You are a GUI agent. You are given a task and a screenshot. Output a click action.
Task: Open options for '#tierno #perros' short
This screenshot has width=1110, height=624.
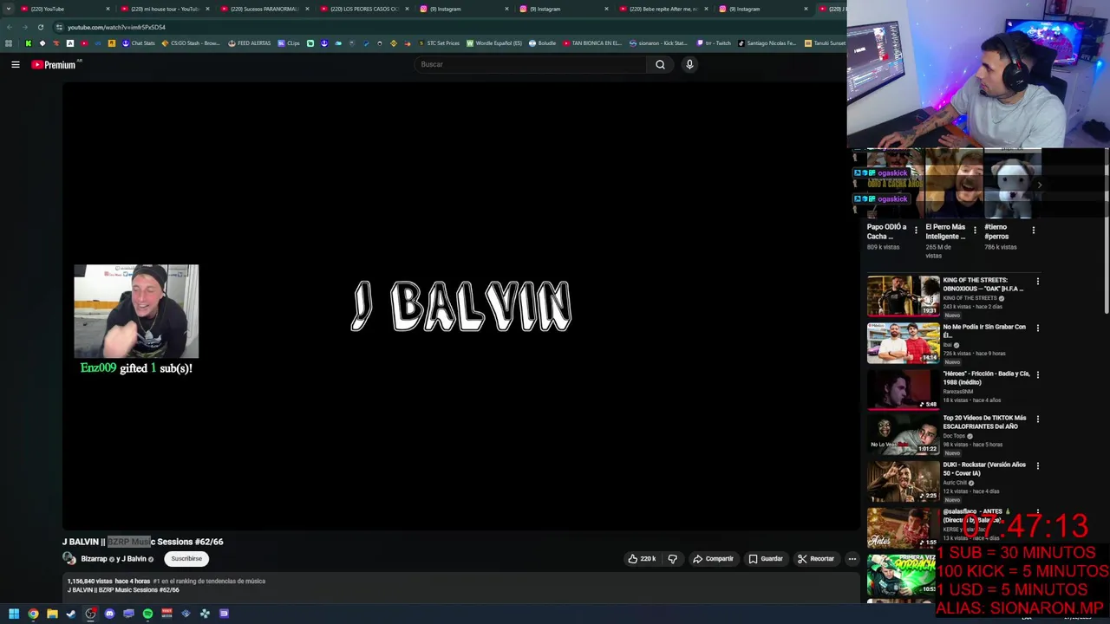pos(1033,231)
